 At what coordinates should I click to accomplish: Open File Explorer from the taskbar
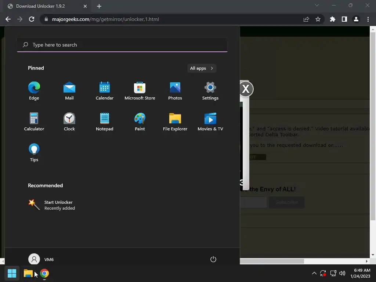tap(28, 273)
